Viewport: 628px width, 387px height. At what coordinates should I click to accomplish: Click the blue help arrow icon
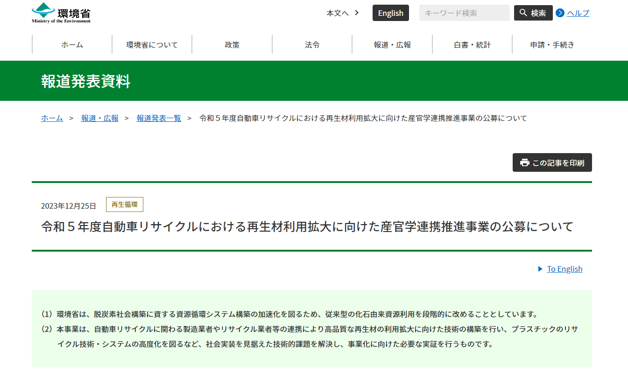pos(560,13)
